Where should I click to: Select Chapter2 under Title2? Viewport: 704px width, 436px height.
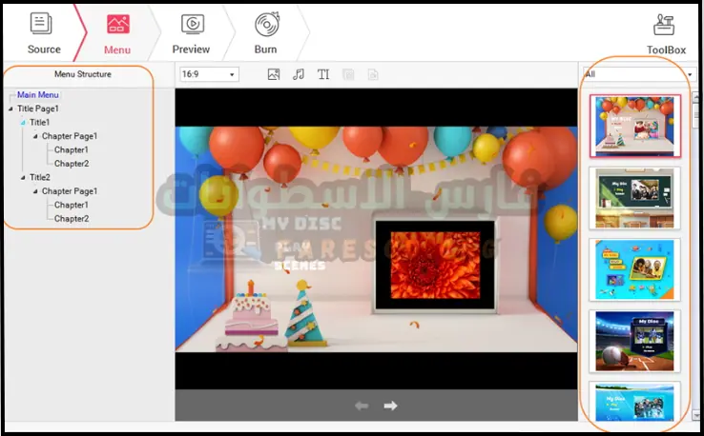(72, 219)
